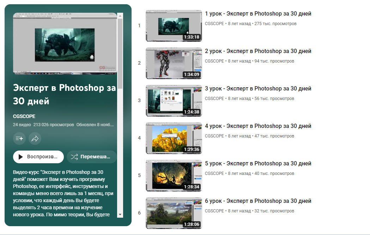
Task: Open title '6 урок - Эксперт в Photoshop'
Action: click(x=258, y=201)
